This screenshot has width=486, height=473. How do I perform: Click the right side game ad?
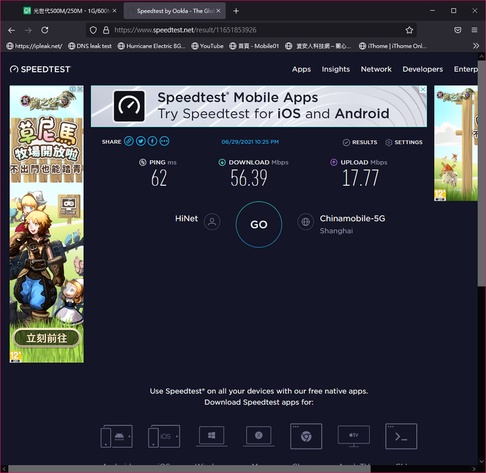point(456,143)
